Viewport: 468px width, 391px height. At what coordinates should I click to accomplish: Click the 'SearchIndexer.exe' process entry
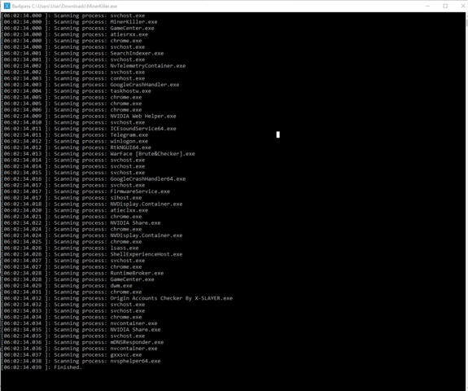point(137,53)
